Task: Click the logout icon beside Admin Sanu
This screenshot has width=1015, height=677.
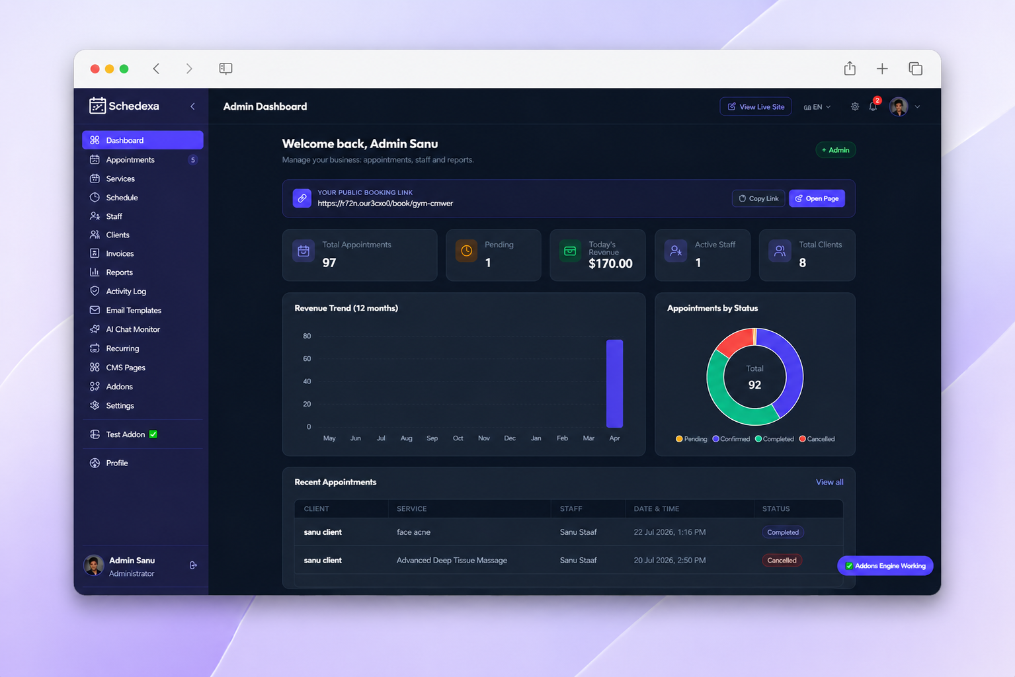Action: tap(193, 565)
